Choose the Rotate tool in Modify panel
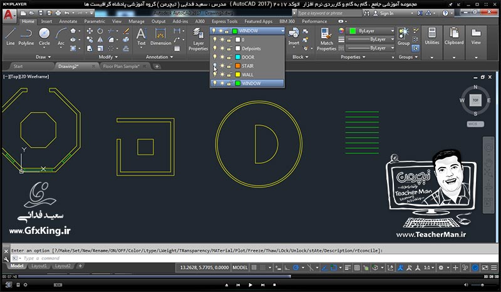The height and width of the screenshot is (292, 501). (100, 31)
